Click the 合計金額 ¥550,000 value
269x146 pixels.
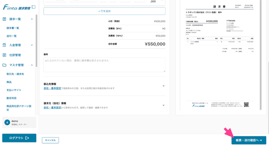(155, 44)
